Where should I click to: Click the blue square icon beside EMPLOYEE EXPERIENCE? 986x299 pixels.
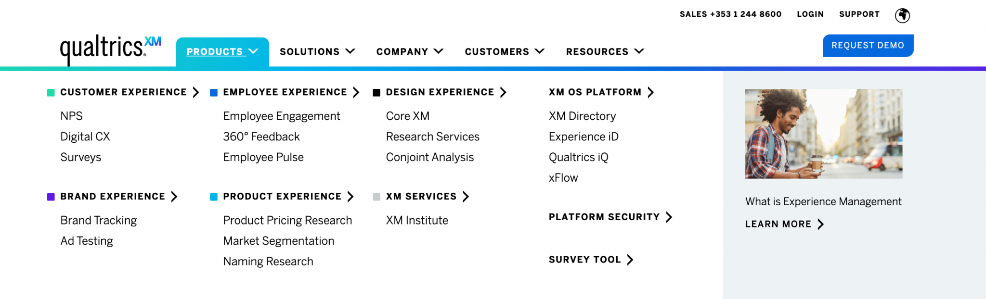click(x=213, y=91)
